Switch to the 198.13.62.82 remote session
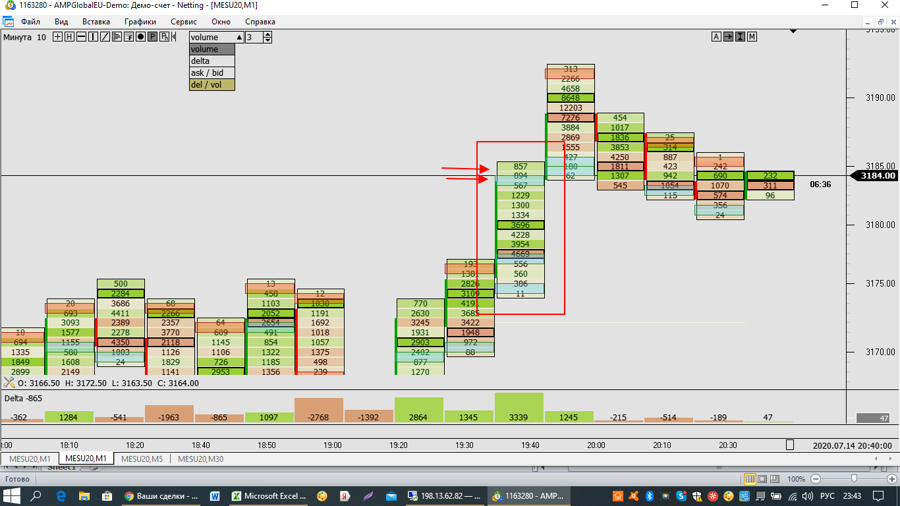This screenshot has width=900, height=506. pos(445,496)
